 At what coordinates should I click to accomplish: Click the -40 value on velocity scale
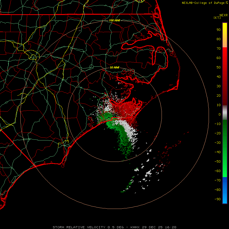point(218,152)
